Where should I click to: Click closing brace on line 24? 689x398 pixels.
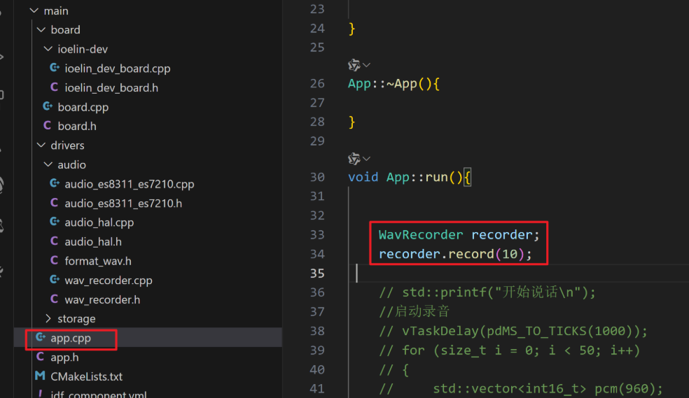[x=352, y=29]
